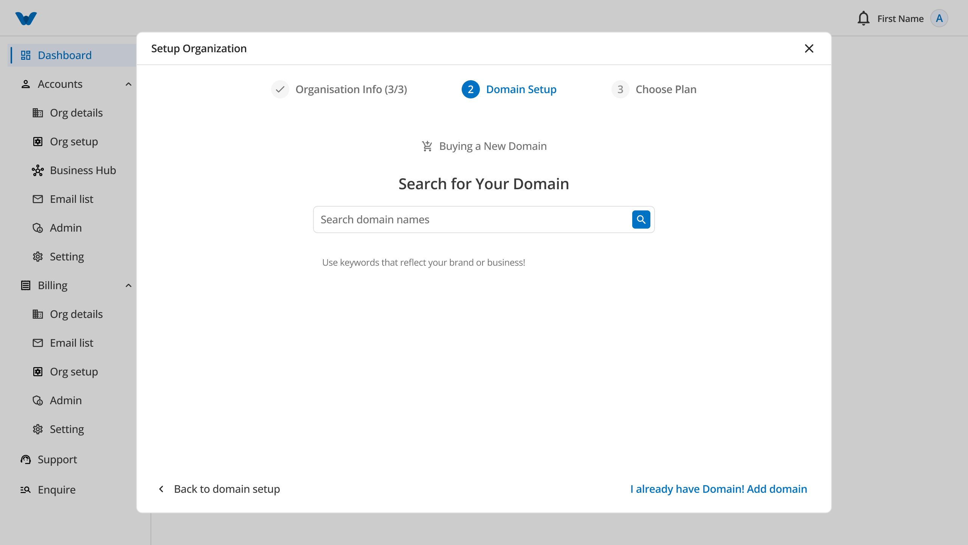The image size is (968, 545).
Task: Close the Setup Organization dialog
Action: (809, 48)
